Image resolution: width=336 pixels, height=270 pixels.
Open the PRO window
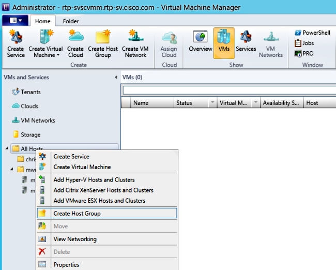coord(304,53)
